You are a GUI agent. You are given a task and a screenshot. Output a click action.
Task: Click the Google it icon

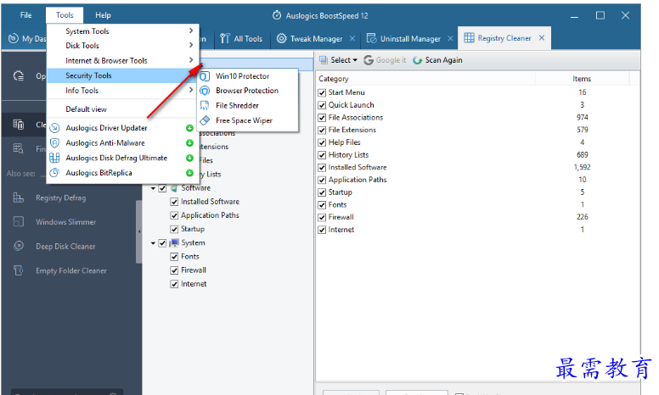pyautogui.click(x=369, y=60)
